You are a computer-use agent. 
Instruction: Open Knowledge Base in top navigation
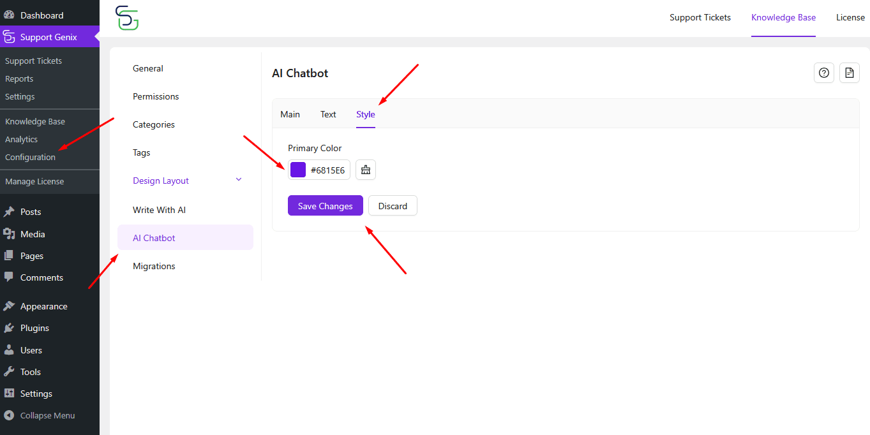(x=783, y=17)
